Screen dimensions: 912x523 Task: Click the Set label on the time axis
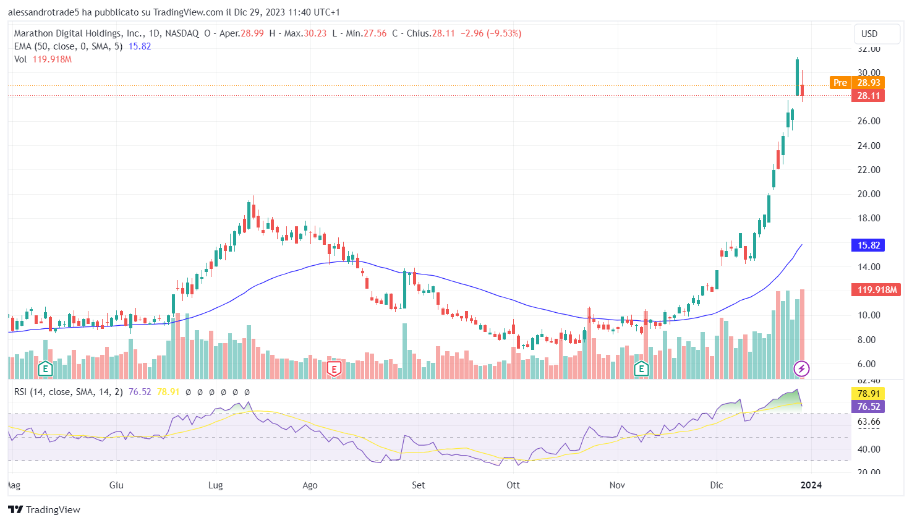(419, 485)
